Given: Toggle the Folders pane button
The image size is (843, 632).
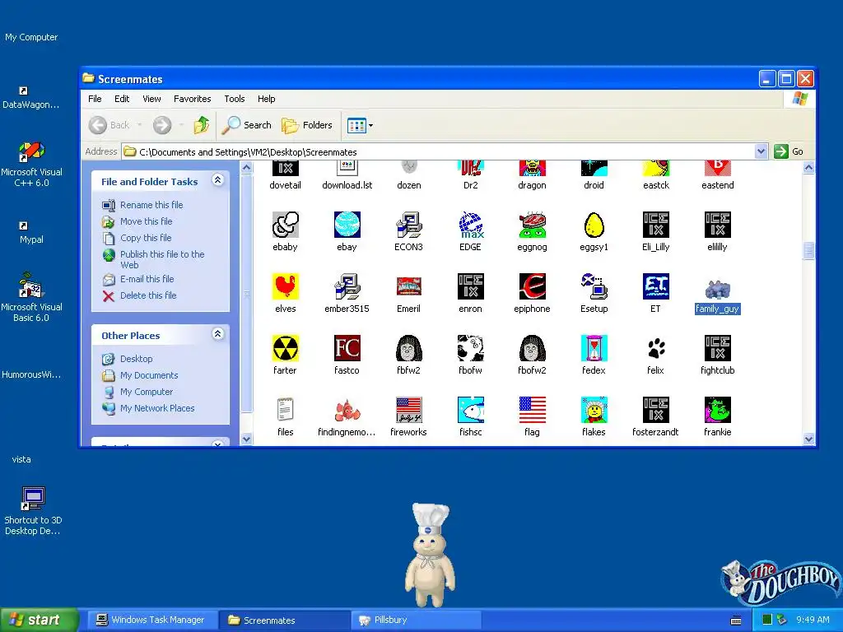Looking at the screenshot, I should (x=307, y=125).
